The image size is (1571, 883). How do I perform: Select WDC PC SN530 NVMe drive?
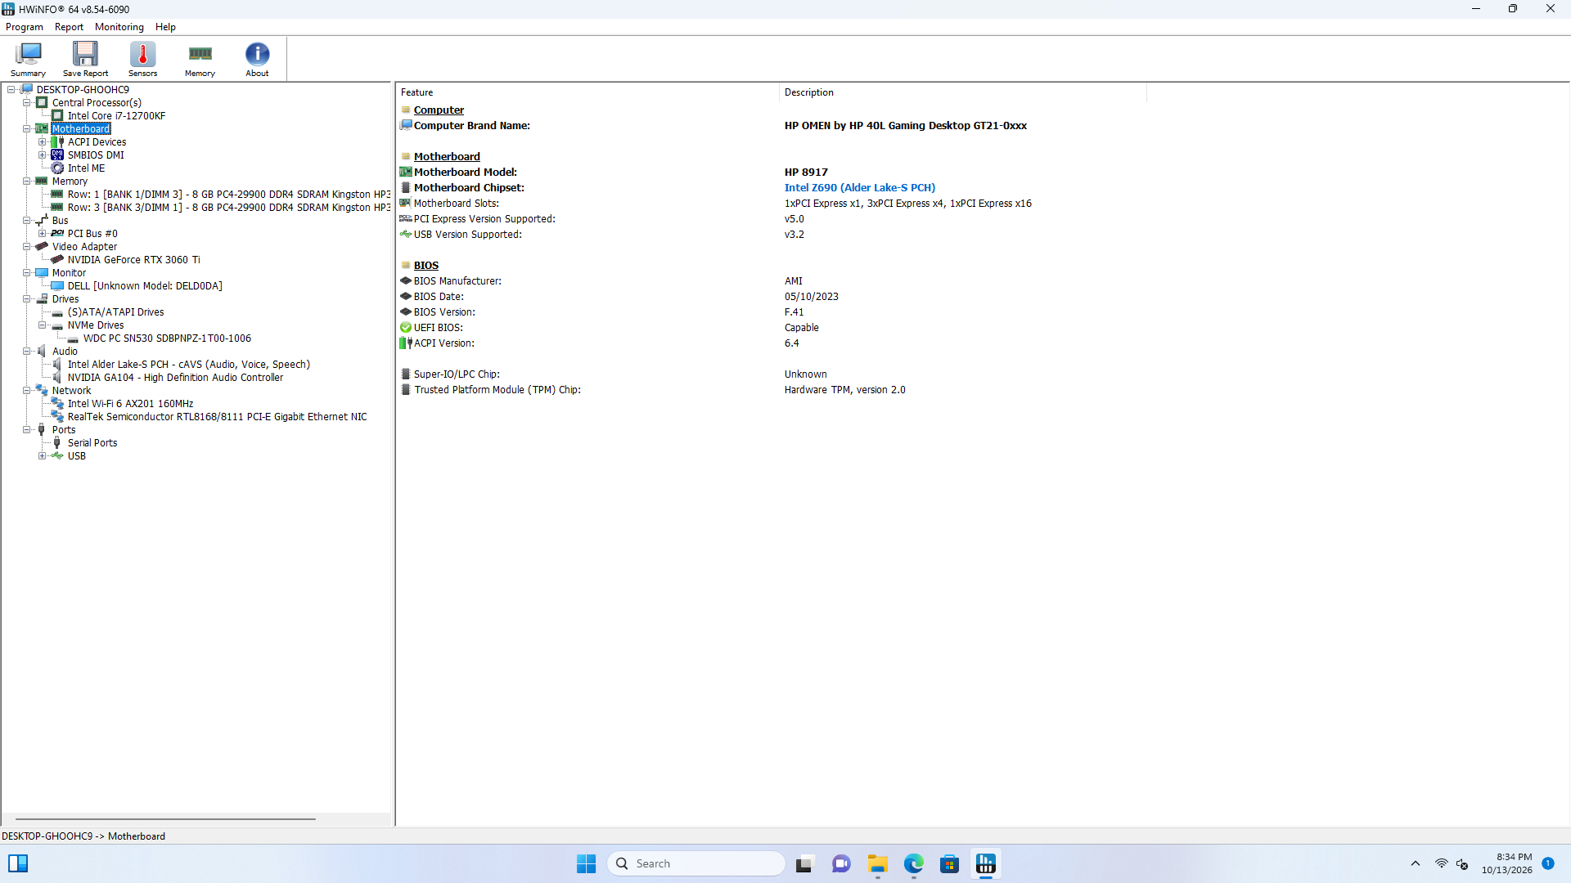point(167,338)
